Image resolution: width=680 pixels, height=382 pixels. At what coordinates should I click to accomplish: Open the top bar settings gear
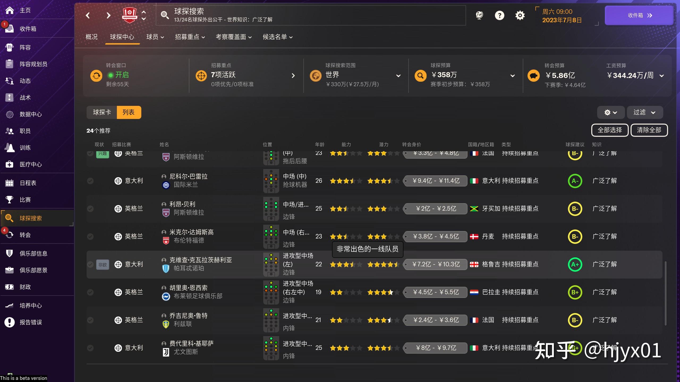tap(520, 15)
